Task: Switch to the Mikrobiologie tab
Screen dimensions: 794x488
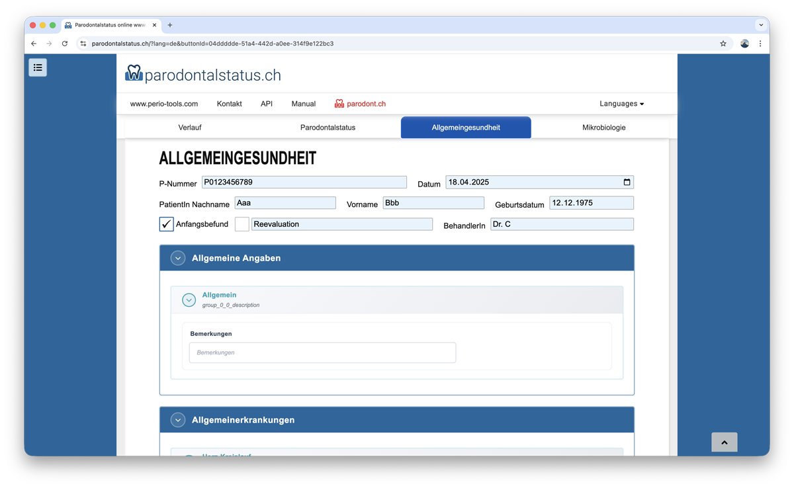Action: (x=603, y=128)
